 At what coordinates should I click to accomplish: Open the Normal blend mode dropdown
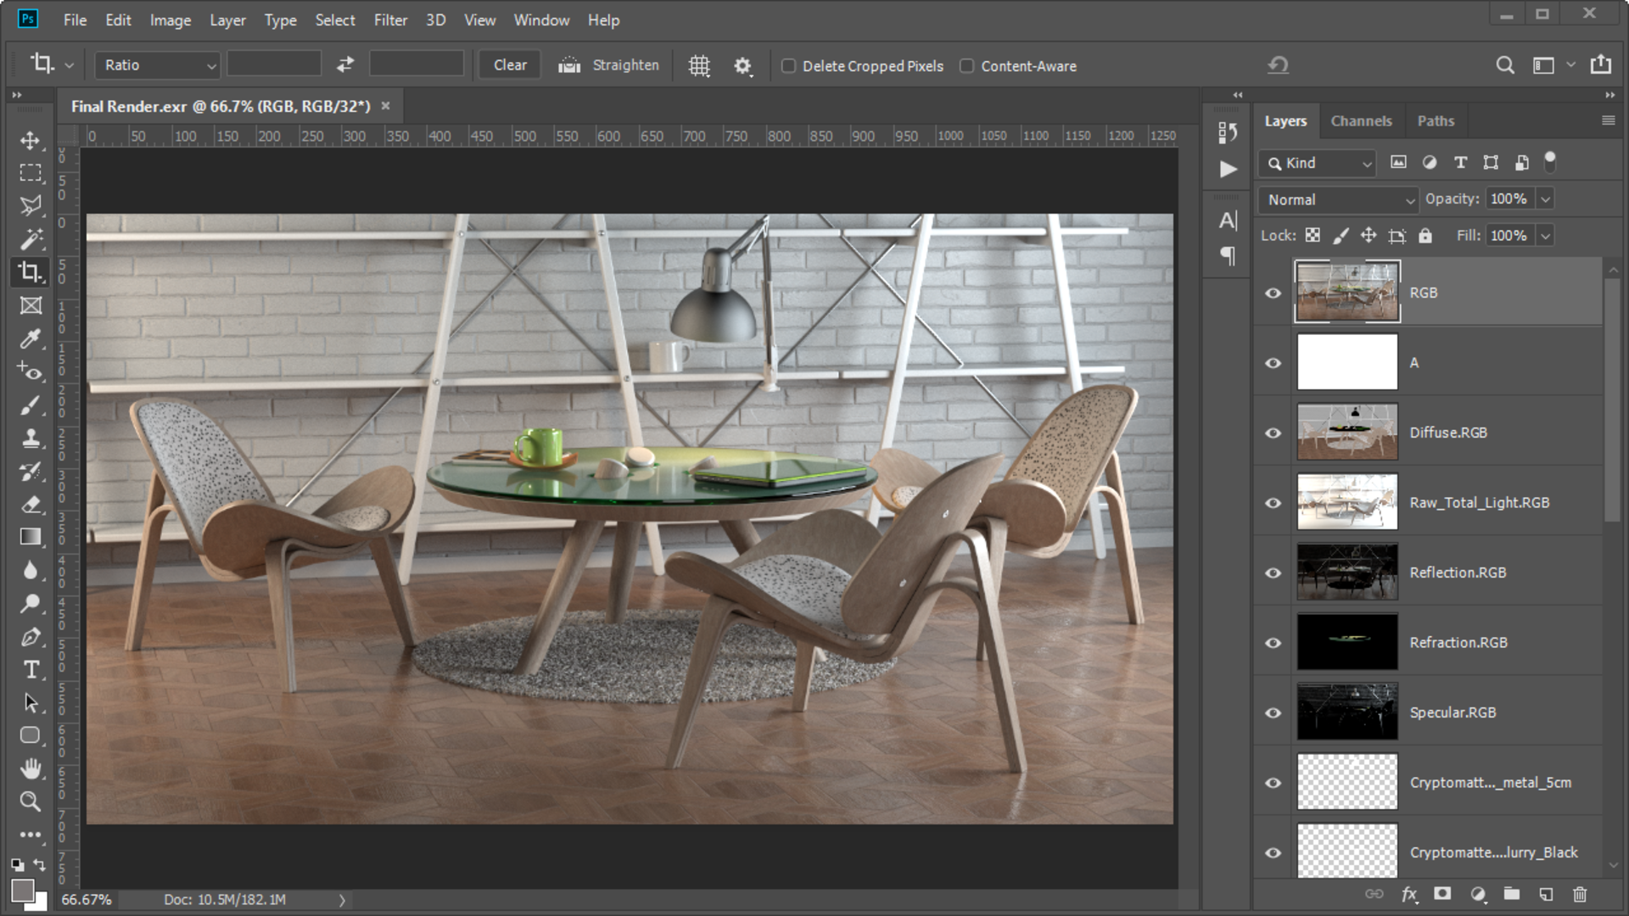1339,200
